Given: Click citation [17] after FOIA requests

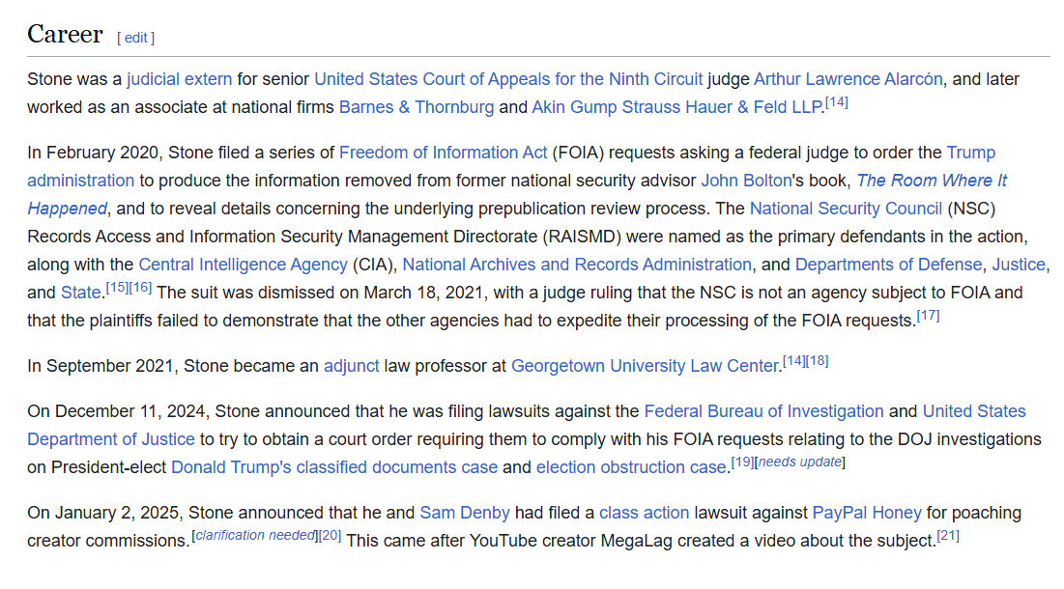Looking at the screenshot, I should (x=929, y=316).
